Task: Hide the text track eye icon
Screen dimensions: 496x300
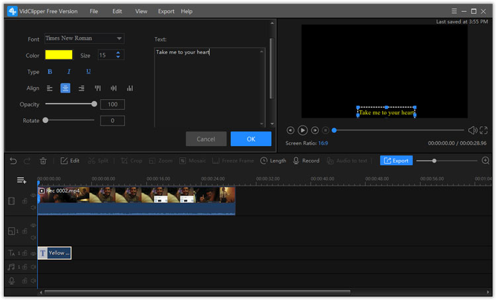Action: [x=33, y=253]
